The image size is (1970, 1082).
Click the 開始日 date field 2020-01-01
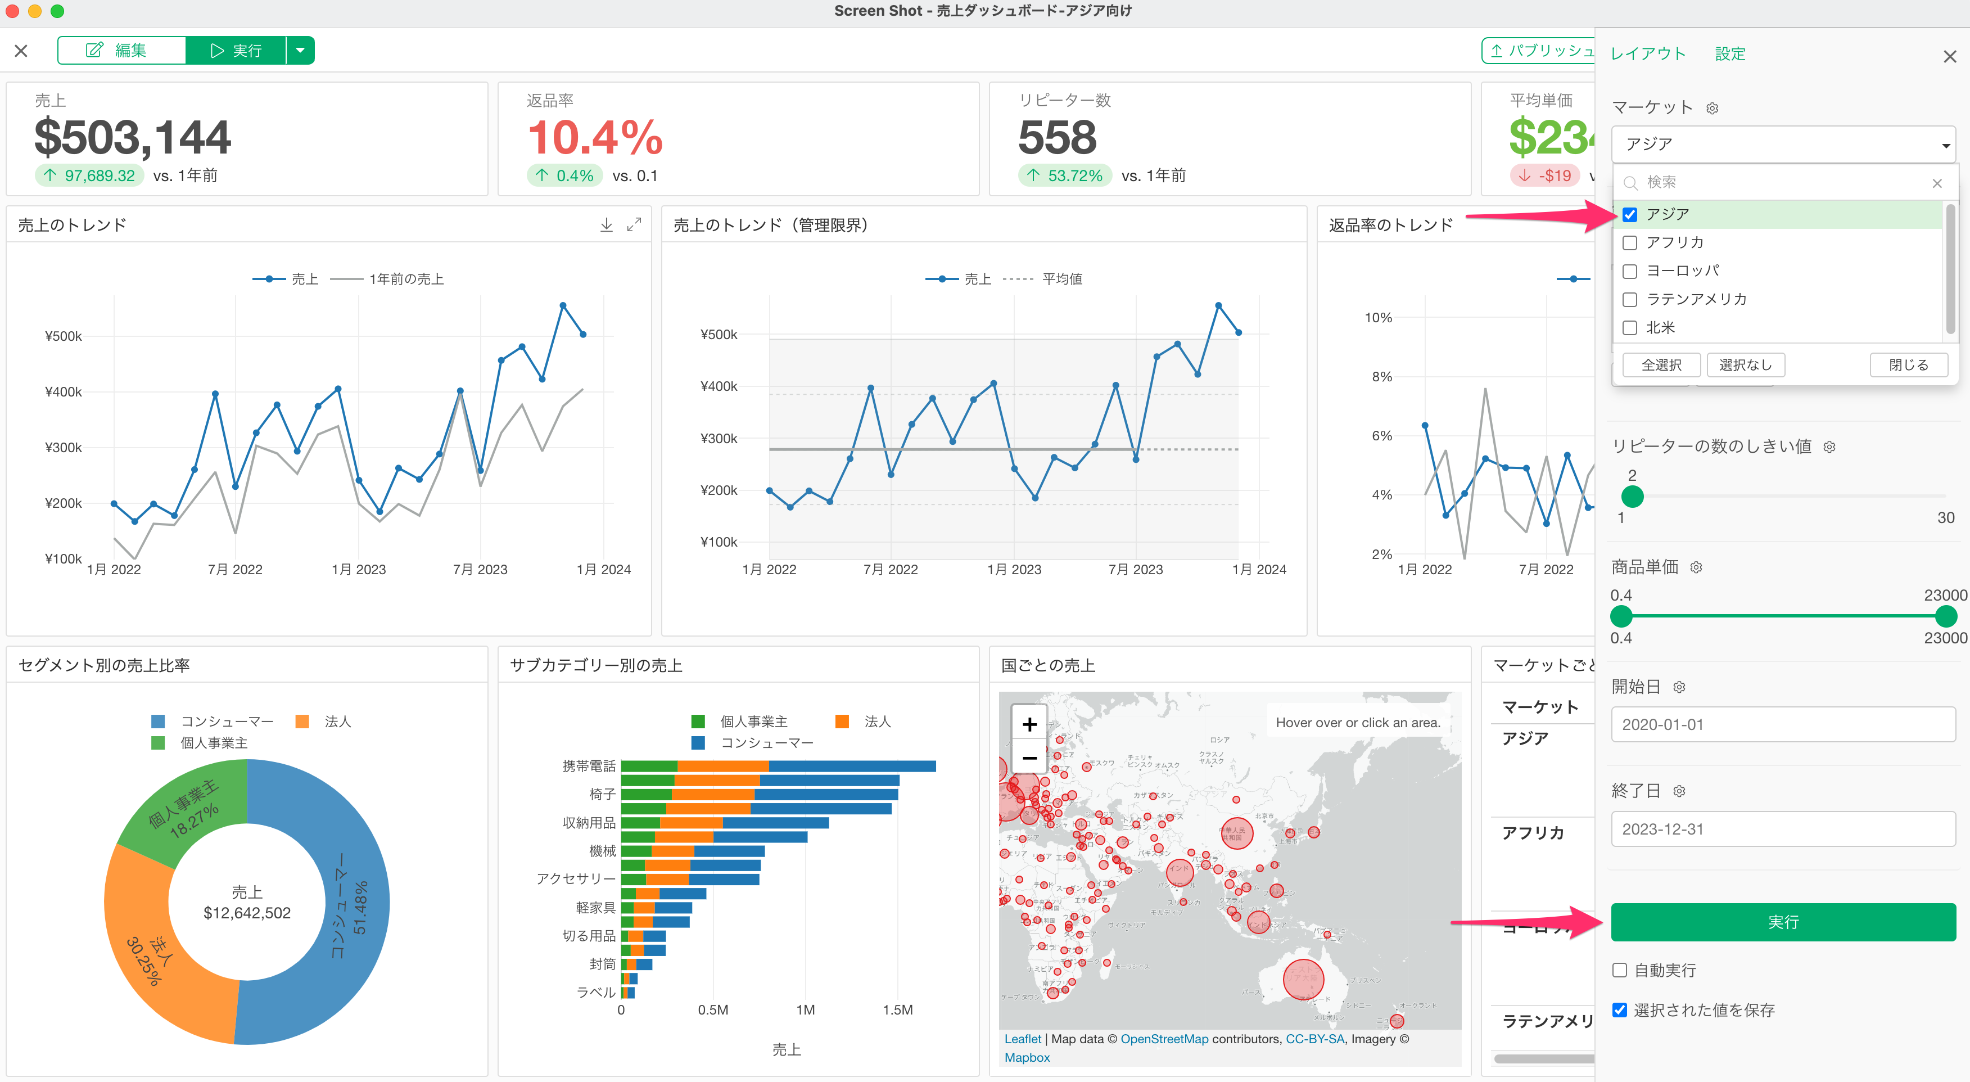tap(1783, 724)
